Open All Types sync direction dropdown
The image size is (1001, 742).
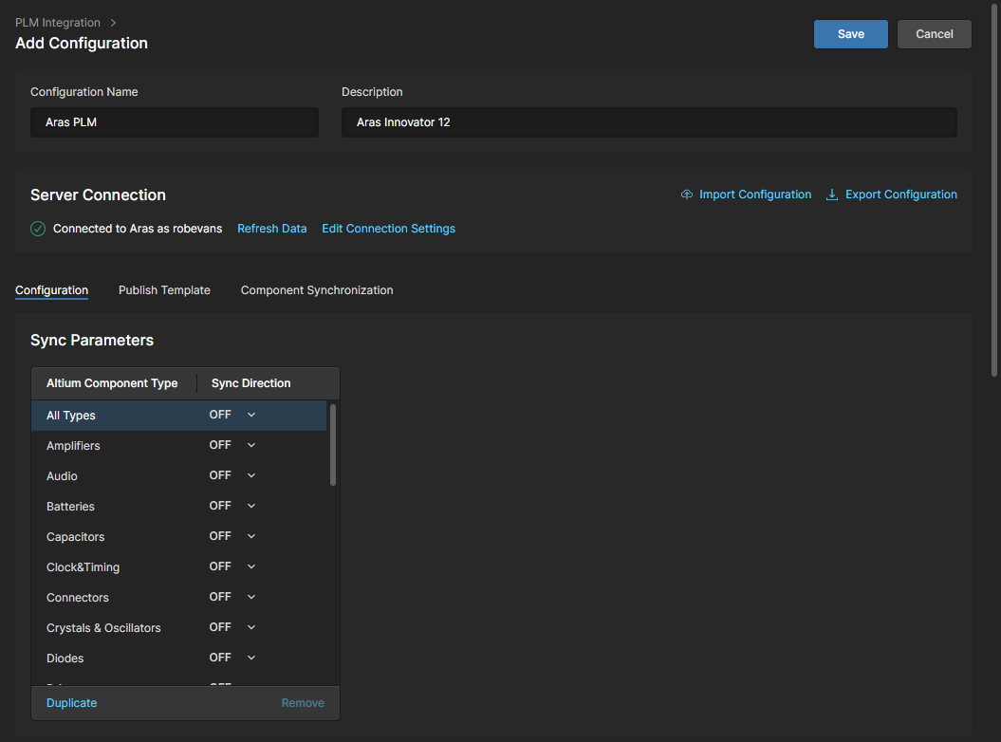pos(251,415)
